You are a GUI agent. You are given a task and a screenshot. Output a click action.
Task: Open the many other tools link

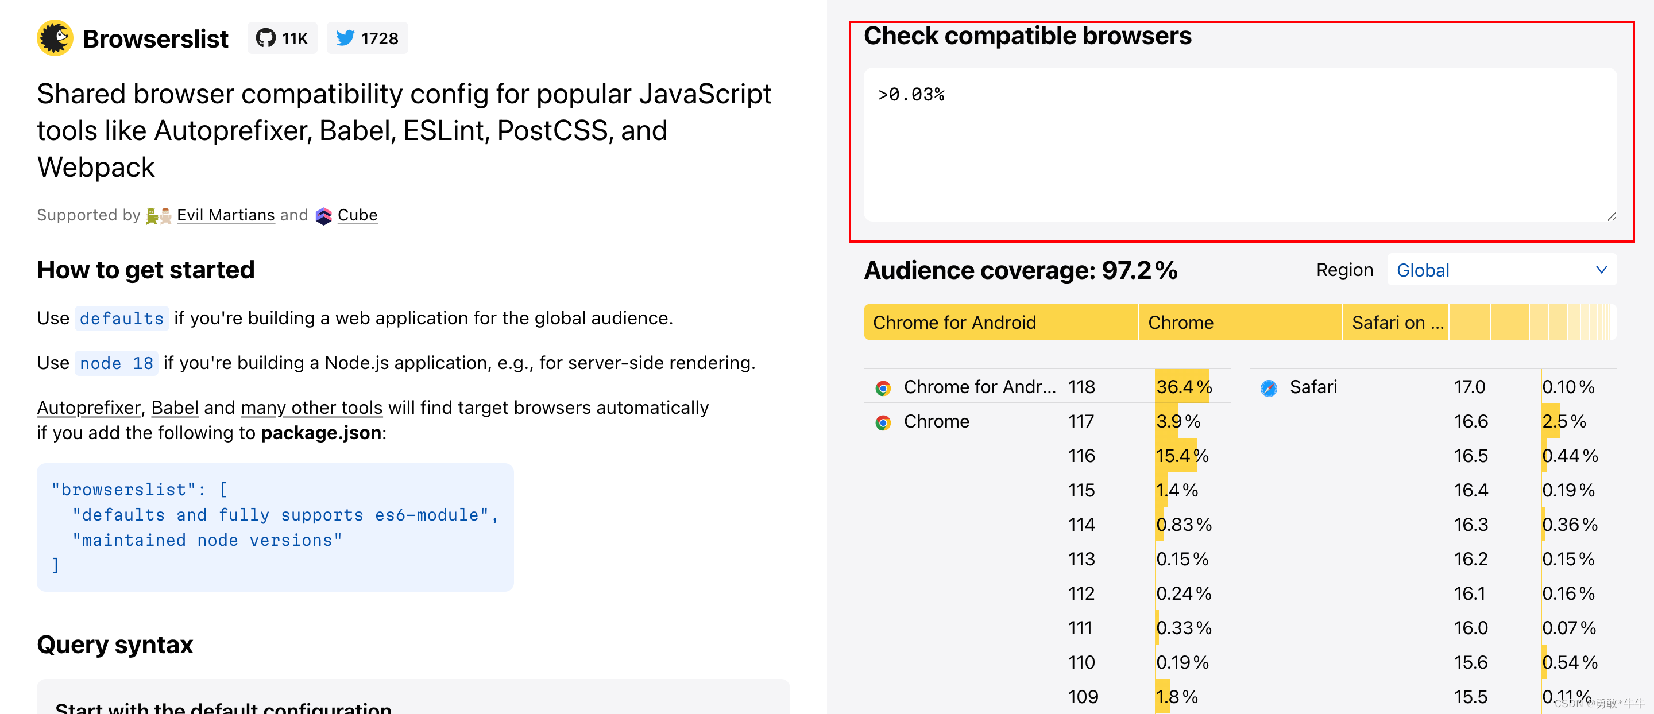(x=311, y=408)
